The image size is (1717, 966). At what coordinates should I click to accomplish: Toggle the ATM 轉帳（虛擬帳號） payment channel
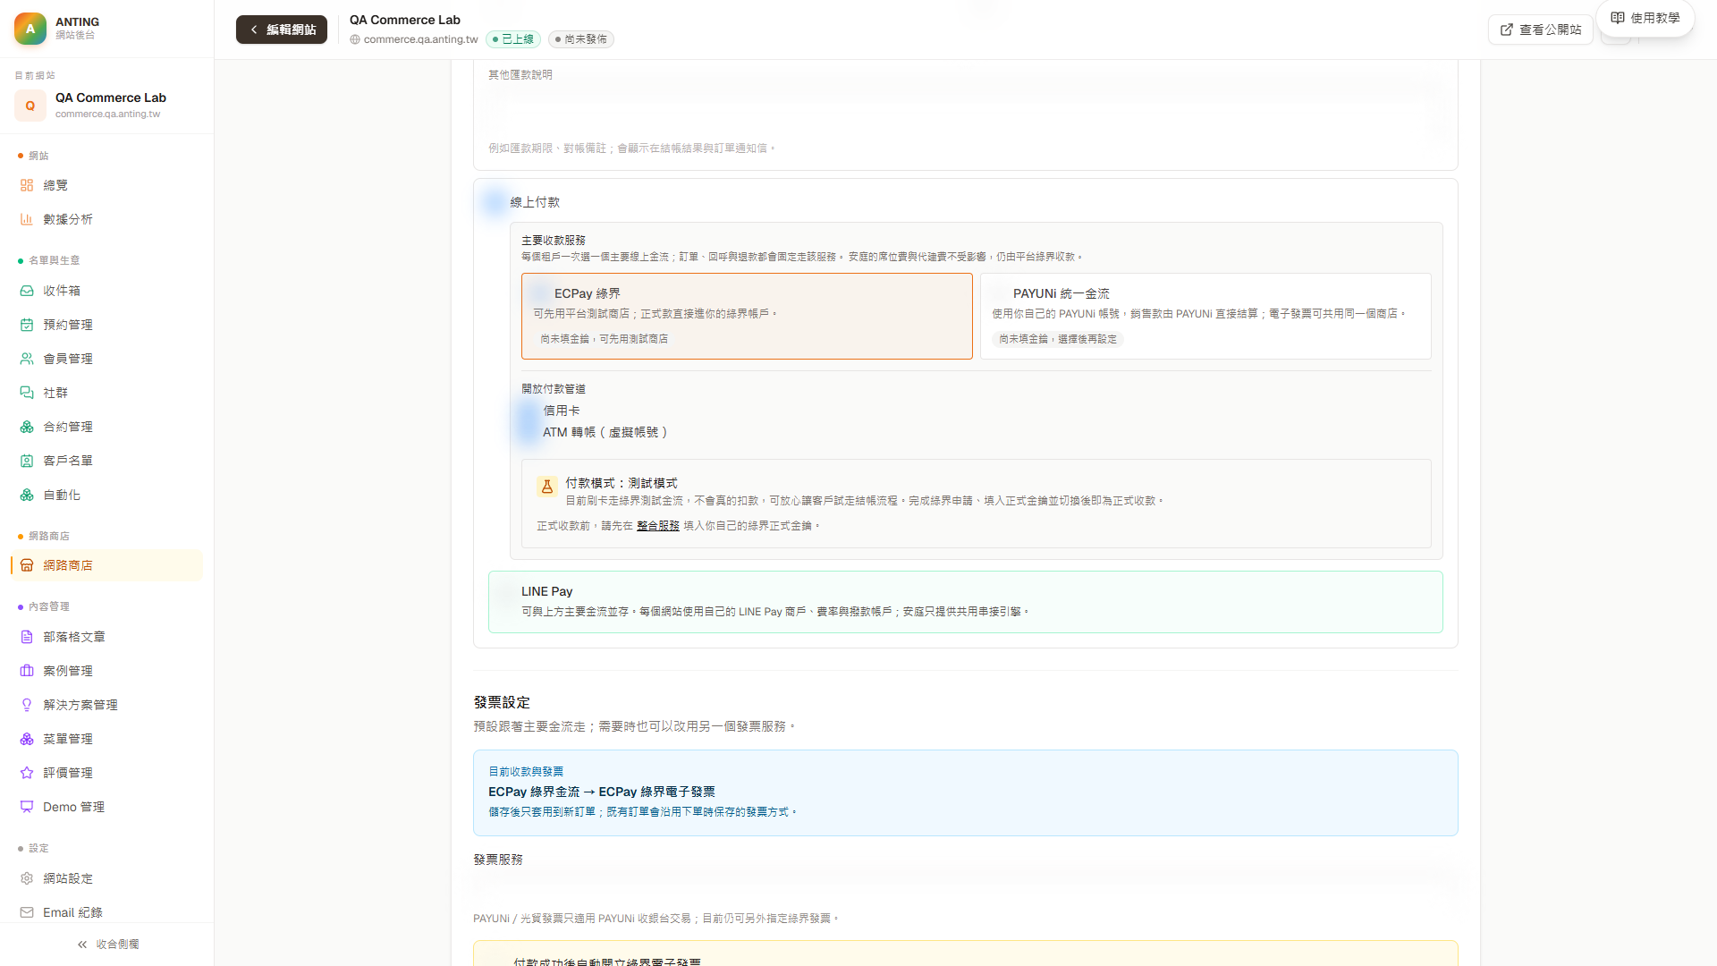point(529,432)
